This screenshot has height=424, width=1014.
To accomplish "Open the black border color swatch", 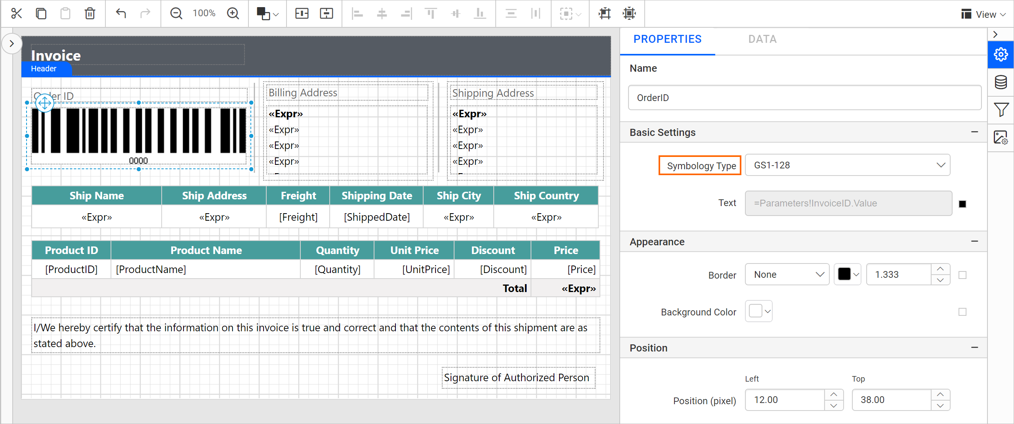I will click(848, 274).
